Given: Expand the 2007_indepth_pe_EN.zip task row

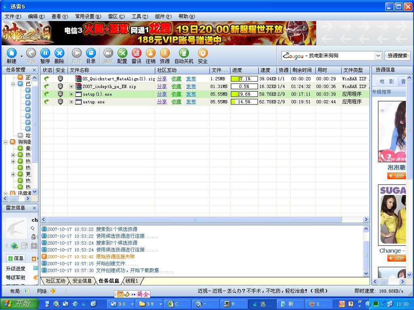Looking at the screenshot, I should [x=71, y=86].
